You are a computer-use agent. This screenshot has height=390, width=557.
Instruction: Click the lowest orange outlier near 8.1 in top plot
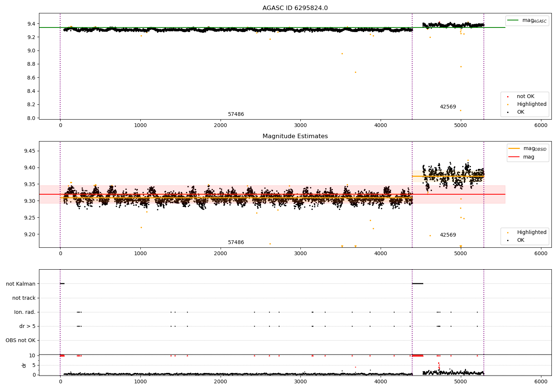click(461, 110)
